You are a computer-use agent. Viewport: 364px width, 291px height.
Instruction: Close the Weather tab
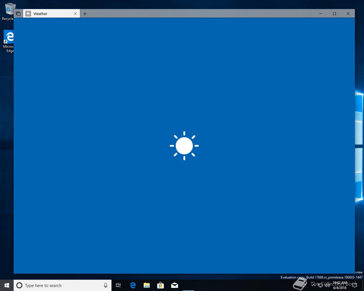tap(75, 14)
